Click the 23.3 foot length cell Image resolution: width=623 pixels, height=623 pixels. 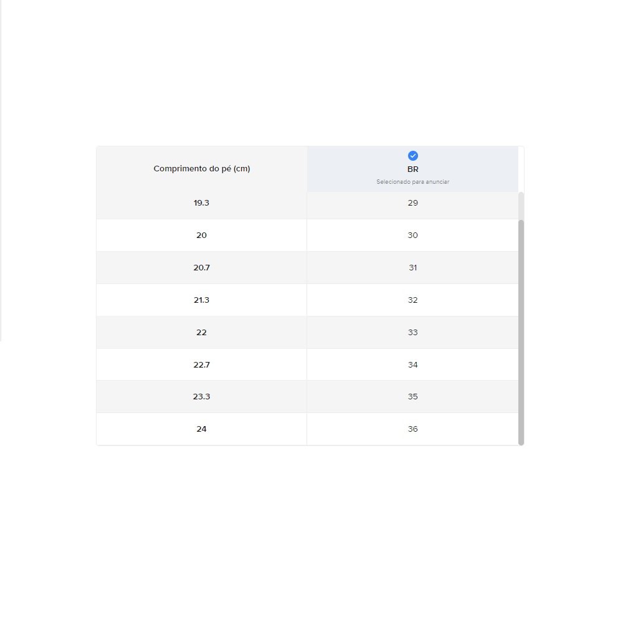point(201,397)
